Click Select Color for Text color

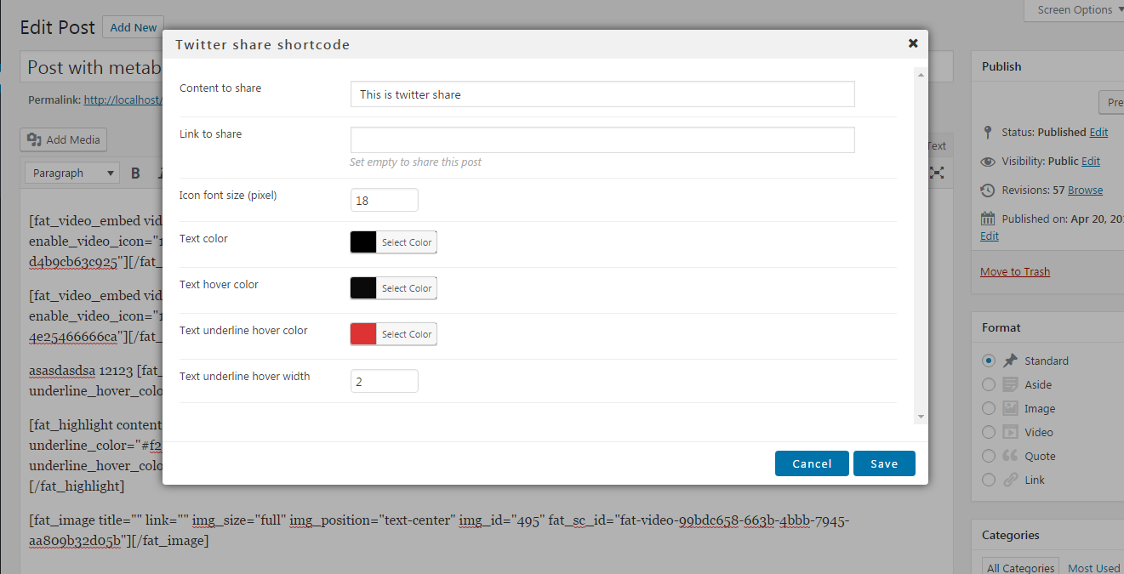pyautogui.click(x=407, y=242)
